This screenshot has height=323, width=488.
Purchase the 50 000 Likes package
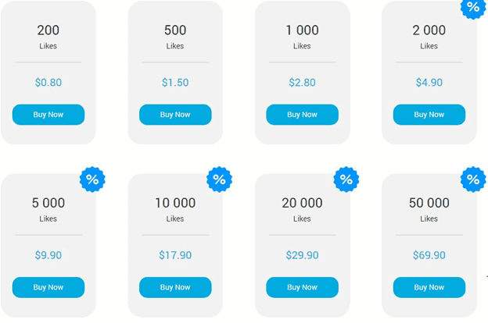[x=429, y=287]
